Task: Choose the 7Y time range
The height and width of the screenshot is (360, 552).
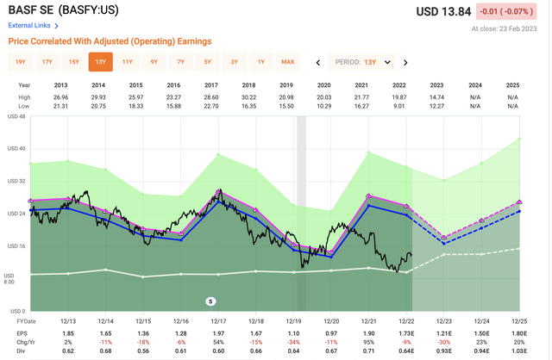Action: click(x=181, y=62)
